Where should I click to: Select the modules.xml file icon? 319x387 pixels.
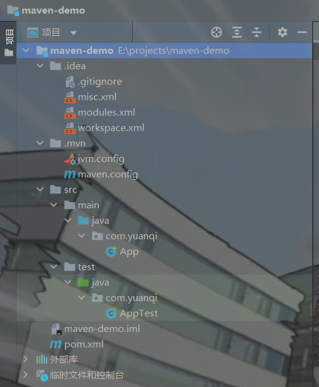click(70, 113)
